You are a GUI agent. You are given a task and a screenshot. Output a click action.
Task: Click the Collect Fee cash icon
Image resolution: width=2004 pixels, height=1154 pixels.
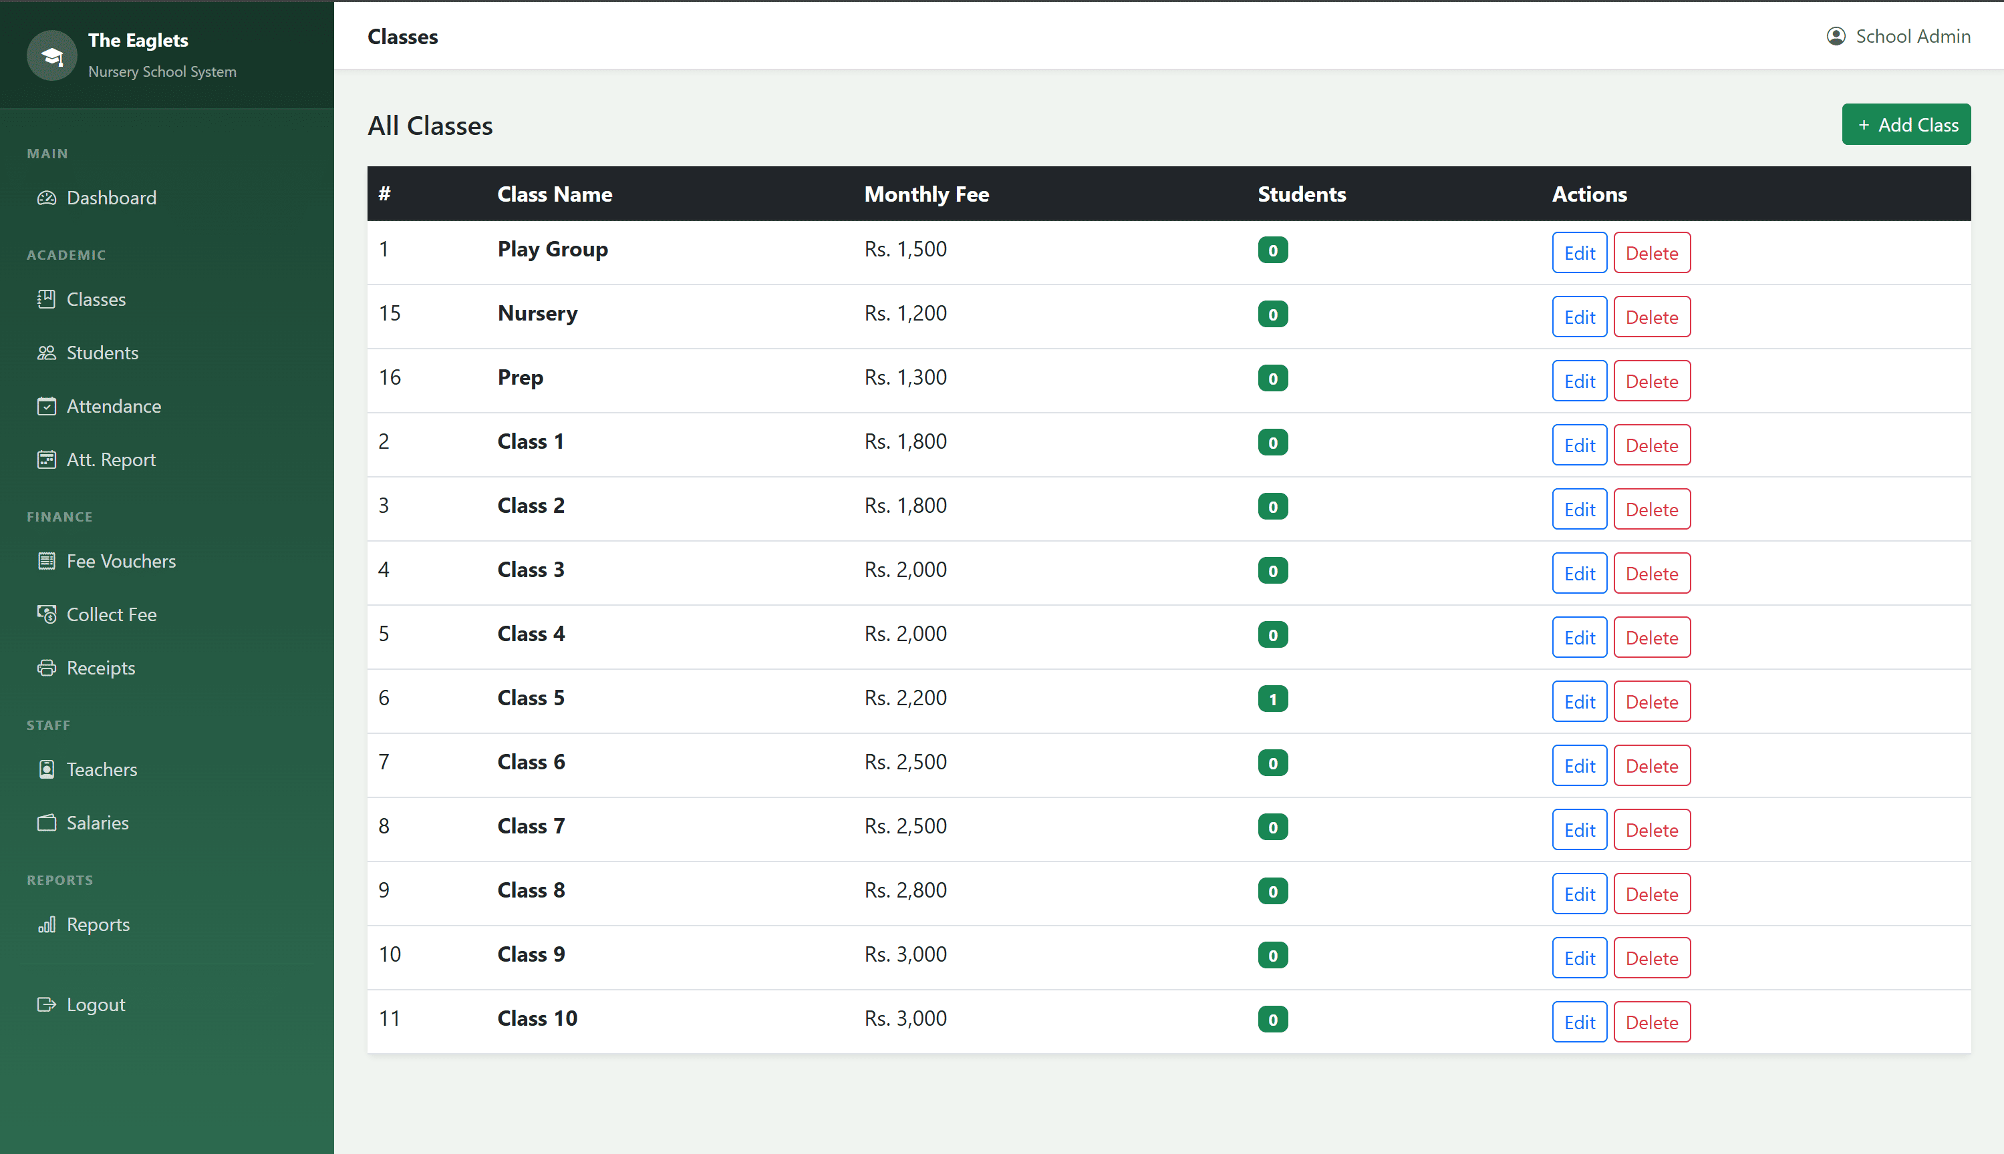(47, 614)
